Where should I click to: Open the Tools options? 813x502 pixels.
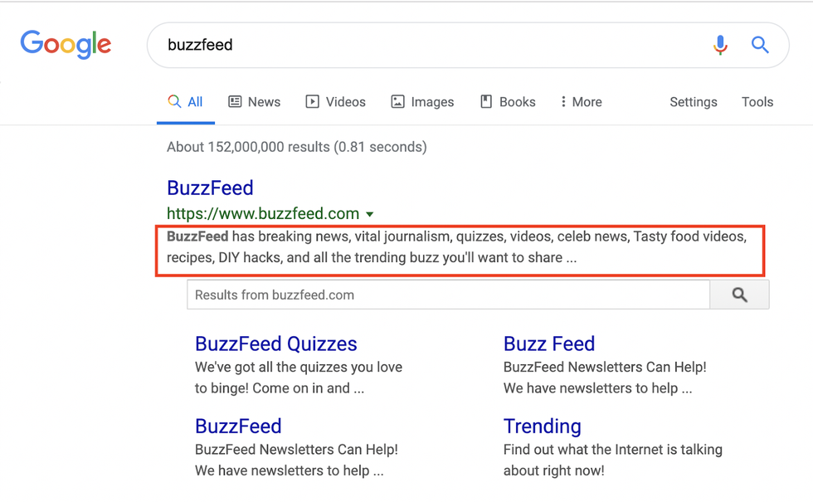coord(757,102)
